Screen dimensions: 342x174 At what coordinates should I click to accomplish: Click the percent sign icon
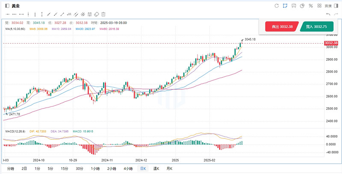point(310,6)
